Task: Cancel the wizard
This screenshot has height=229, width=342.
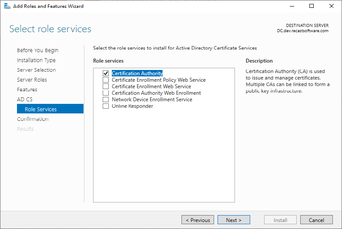Action: [316, 220]
